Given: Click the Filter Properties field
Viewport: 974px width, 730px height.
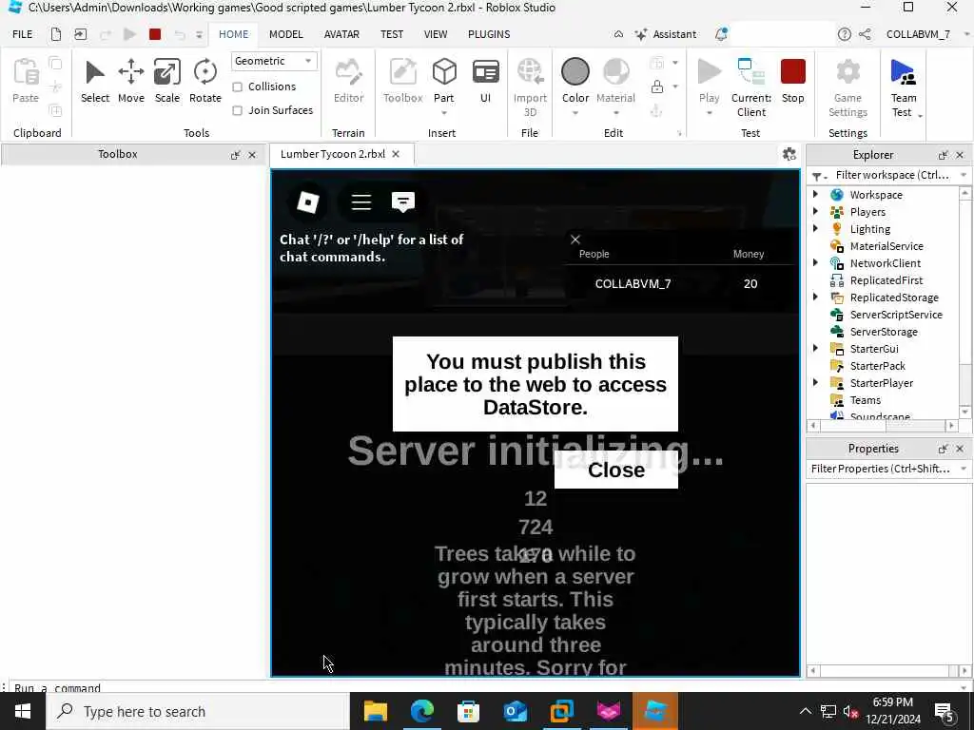Looking at the screenshot, I should (x=881, y=469).
